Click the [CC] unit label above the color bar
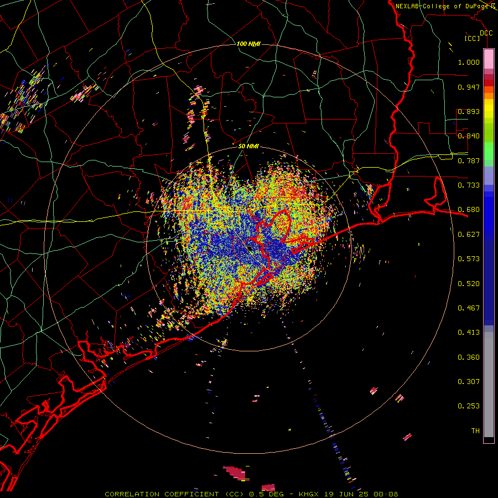This screenshot has width=498, height=498. tap(472, 38)
